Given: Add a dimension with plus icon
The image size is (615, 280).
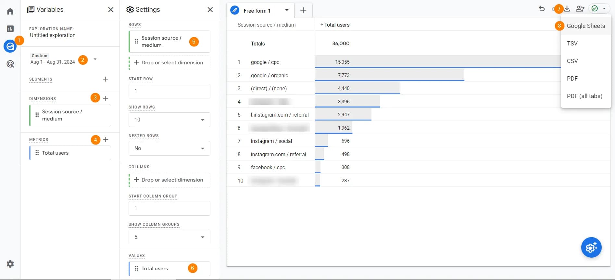Looking at the screenshot, I should point(106,98).
